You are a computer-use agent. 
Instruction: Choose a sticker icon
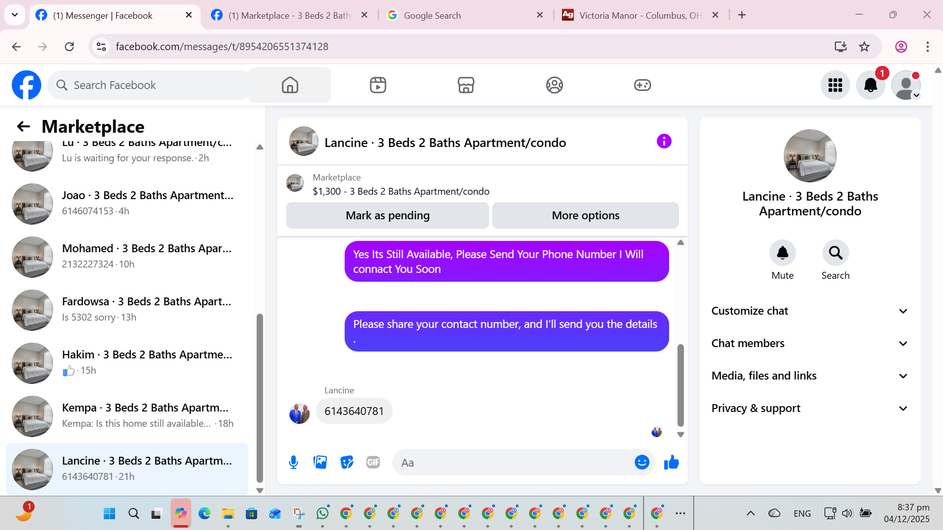[x=347, y=462]
